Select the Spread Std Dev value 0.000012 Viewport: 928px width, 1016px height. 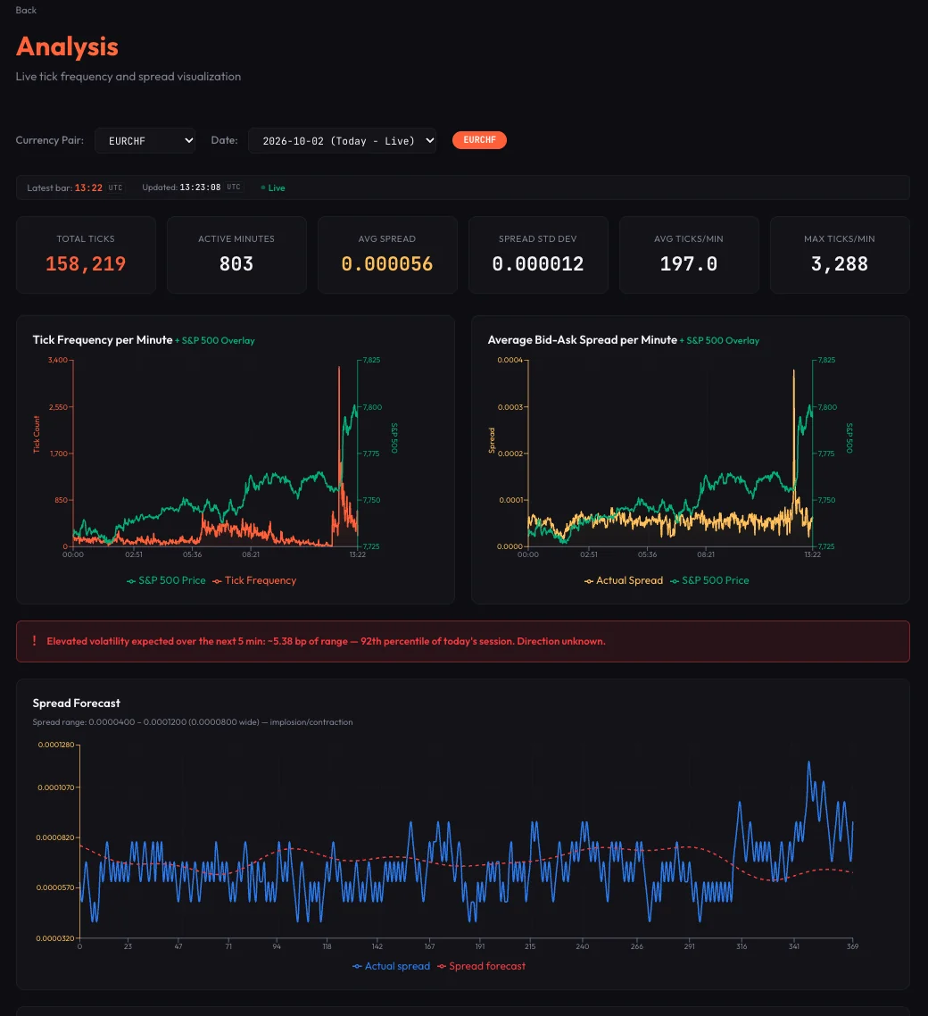pos(538,263)
